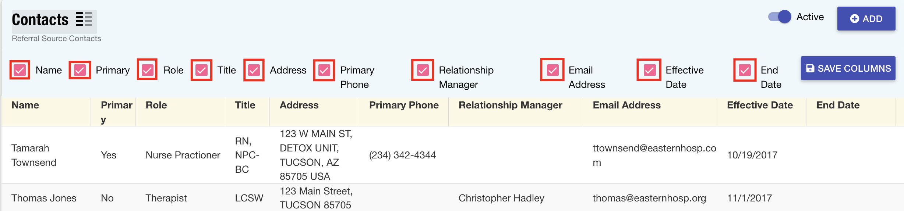Select the Thomas Jones contact row
The image size is (904, 211).
point(44,198)
